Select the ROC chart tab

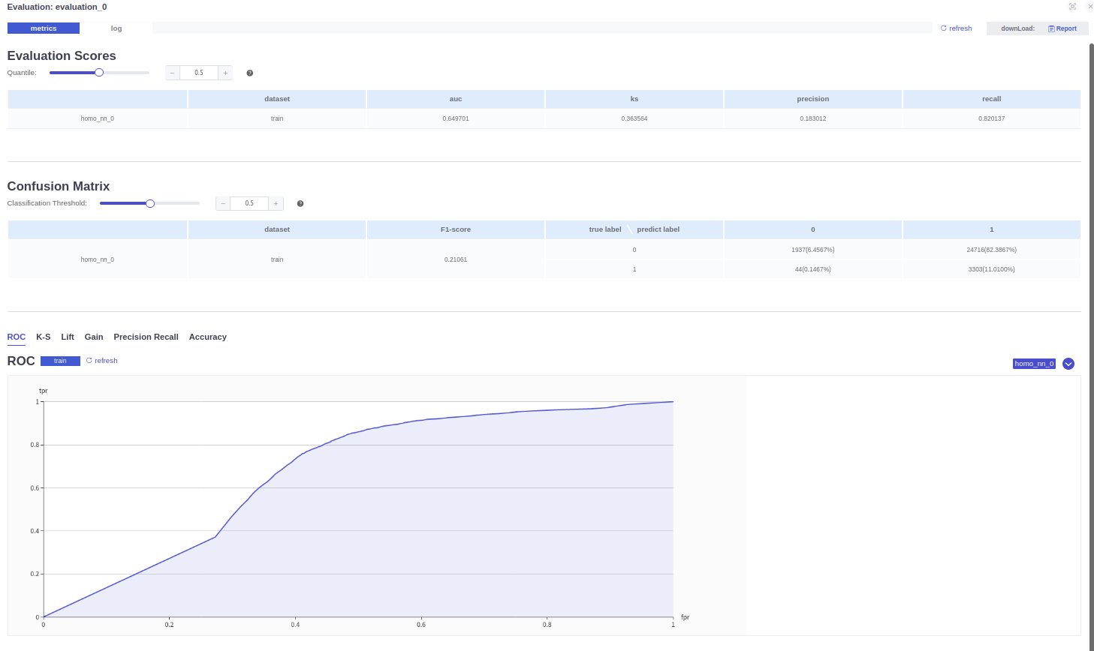[17, 337]
